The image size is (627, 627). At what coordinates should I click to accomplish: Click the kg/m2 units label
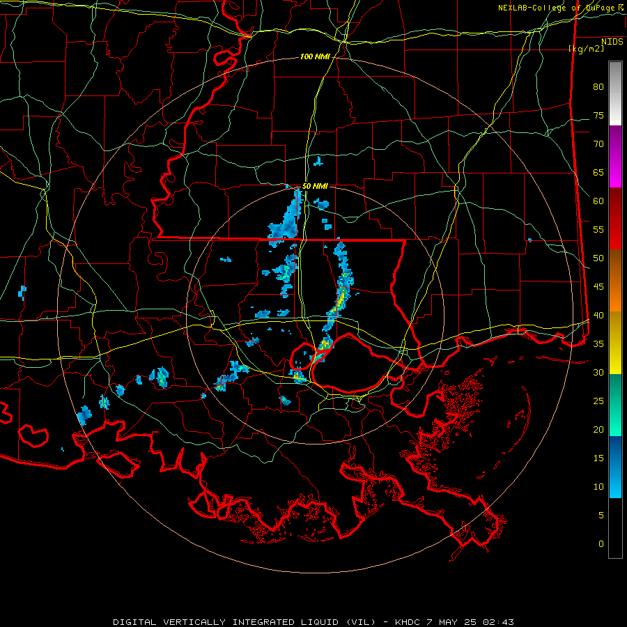(x=586, y=49)
